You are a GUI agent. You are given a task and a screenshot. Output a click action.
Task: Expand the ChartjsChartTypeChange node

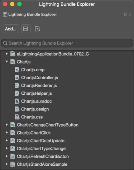pos(7,148)
